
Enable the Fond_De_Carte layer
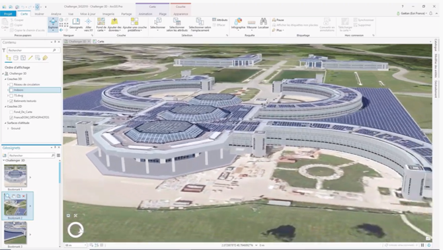point(11,112)
